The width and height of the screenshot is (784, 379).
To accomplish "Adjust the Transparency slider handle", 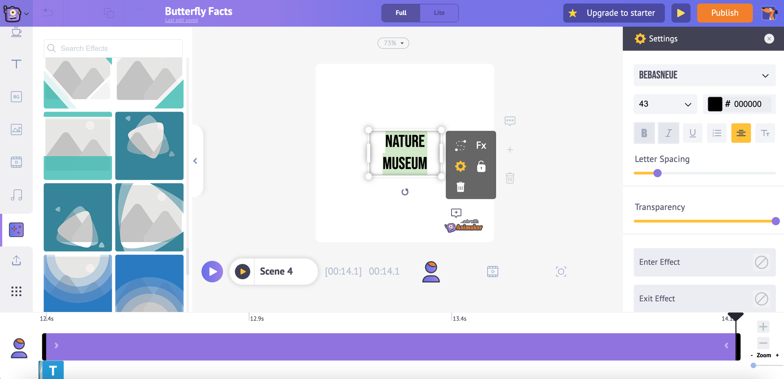I will pos(776,221).
